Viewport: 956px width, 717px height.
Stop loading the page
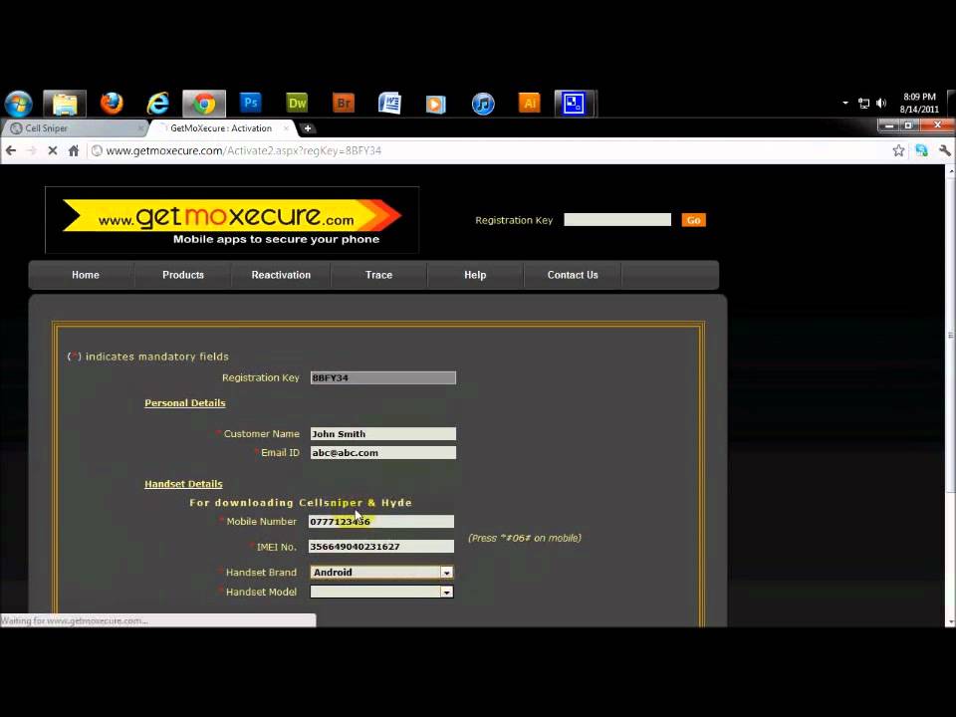pyautogui.click(x=53, y=150)
